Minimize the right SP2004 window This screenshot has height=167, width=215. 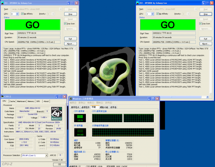pyautogui.click(x=204, y=3)
